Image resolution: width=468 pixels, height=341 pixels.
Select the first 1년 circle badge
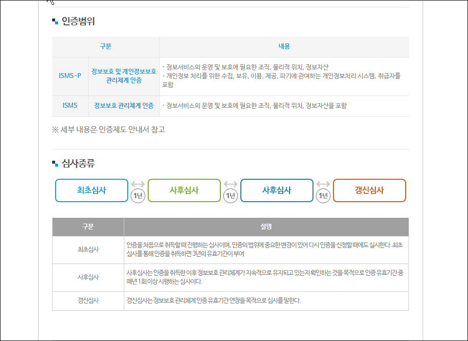pos(137,194)
